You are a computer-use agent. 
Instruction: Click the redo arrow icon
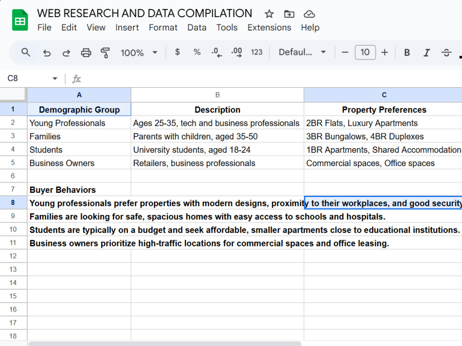[x=66, y=53]
